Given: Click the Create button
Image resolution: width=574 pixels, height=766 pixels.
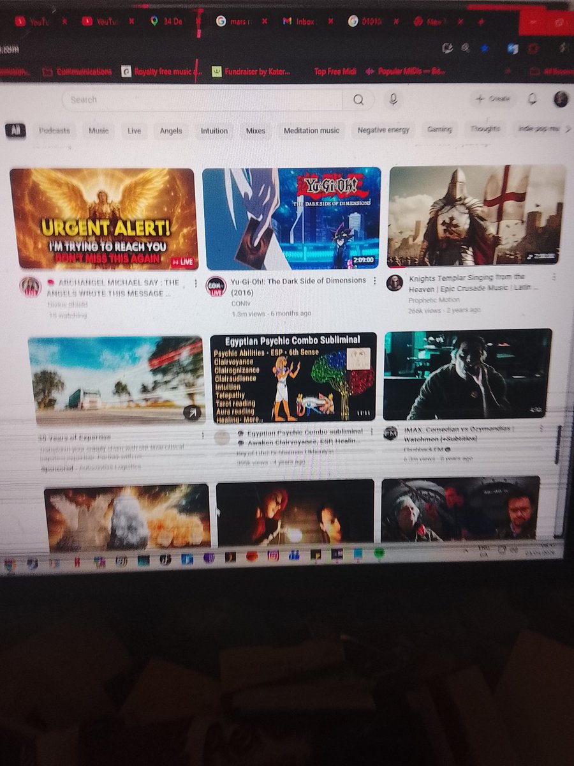Looking at the screenshot, I should [x=493, y=98].
